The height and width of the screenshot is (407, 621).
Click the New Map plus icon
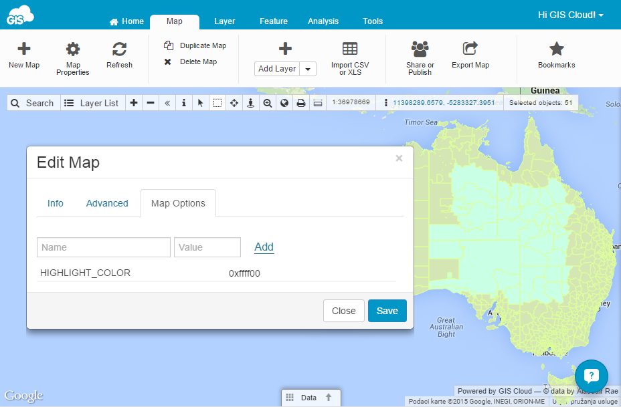[x=24, y=49]
